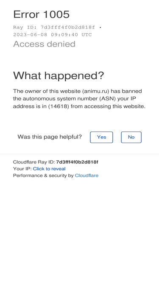The width and height of the screenshot is (159, 284).
Task: Click the Error 1005 heading
Action: coord(41,14)
